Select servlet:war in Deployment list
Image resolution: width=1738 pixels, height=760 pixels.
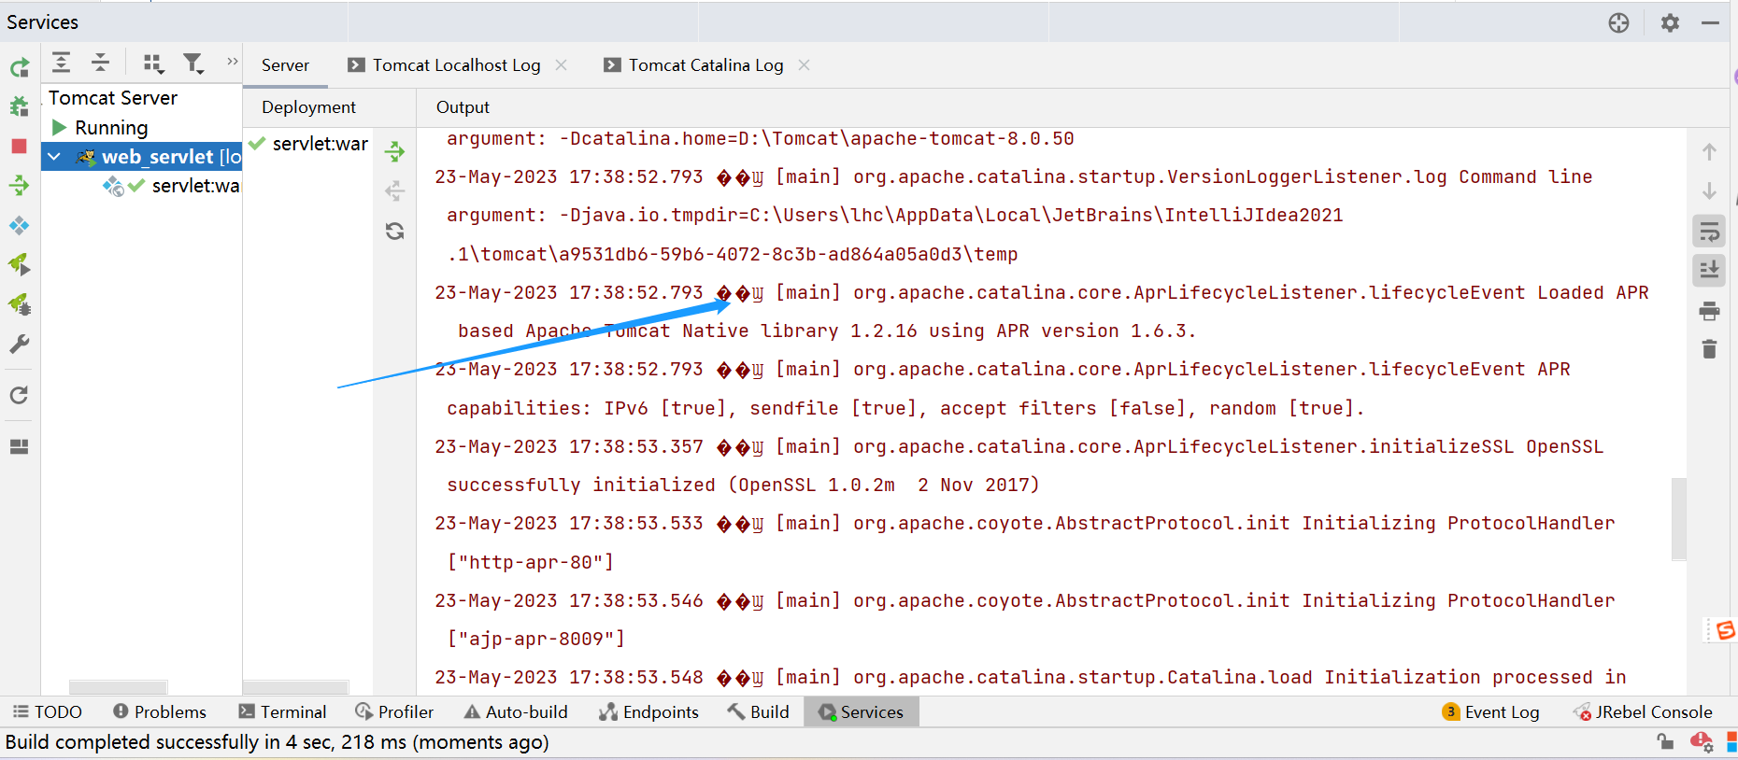(x=309, y=144)
